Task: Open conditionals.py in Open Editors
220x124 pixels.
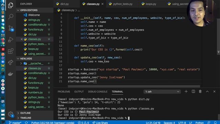Action: tap(37, 24)
